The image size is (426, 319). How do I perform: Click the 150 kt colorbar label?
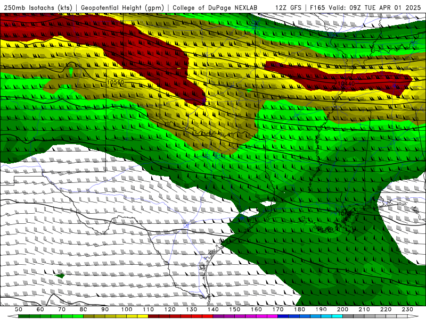tap(235, 309)
